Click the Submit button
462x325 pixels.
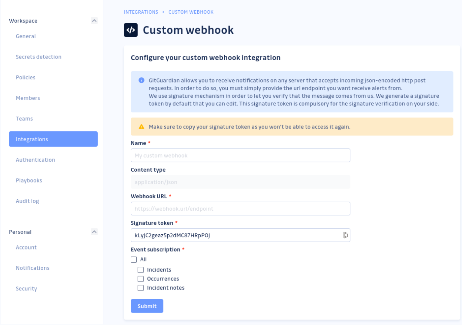coord(147,306)
